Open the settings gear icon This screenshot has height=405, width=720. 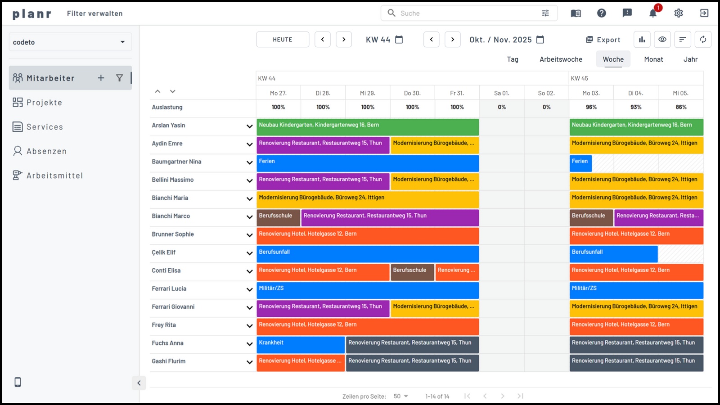click(x=679, y=13)
